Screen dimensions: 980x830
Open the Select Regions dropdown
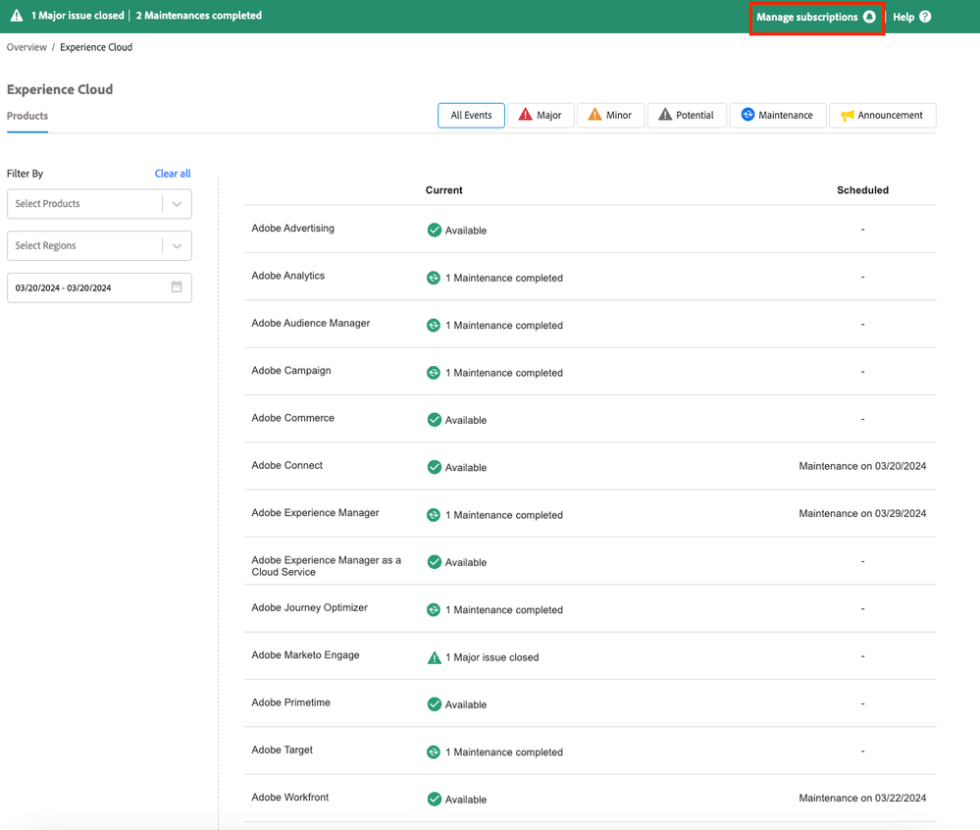coord(99,245)
